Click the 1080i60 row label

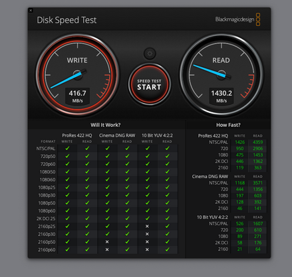click(x=47, y=179)
